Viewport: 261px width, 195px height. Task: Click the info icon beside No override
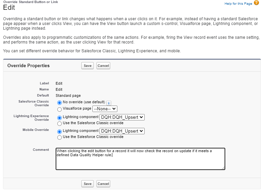(109, 103)
